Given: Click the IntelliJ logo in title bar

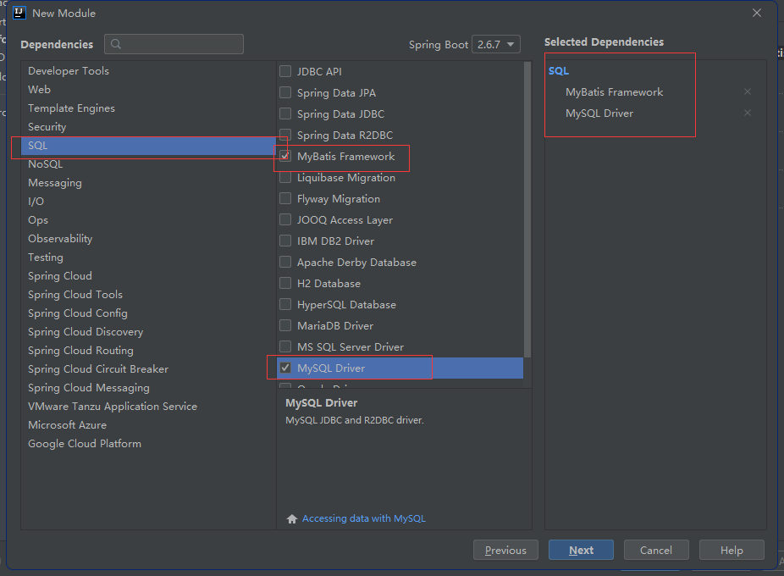Looking at the screenshot, I should (19, 13).
